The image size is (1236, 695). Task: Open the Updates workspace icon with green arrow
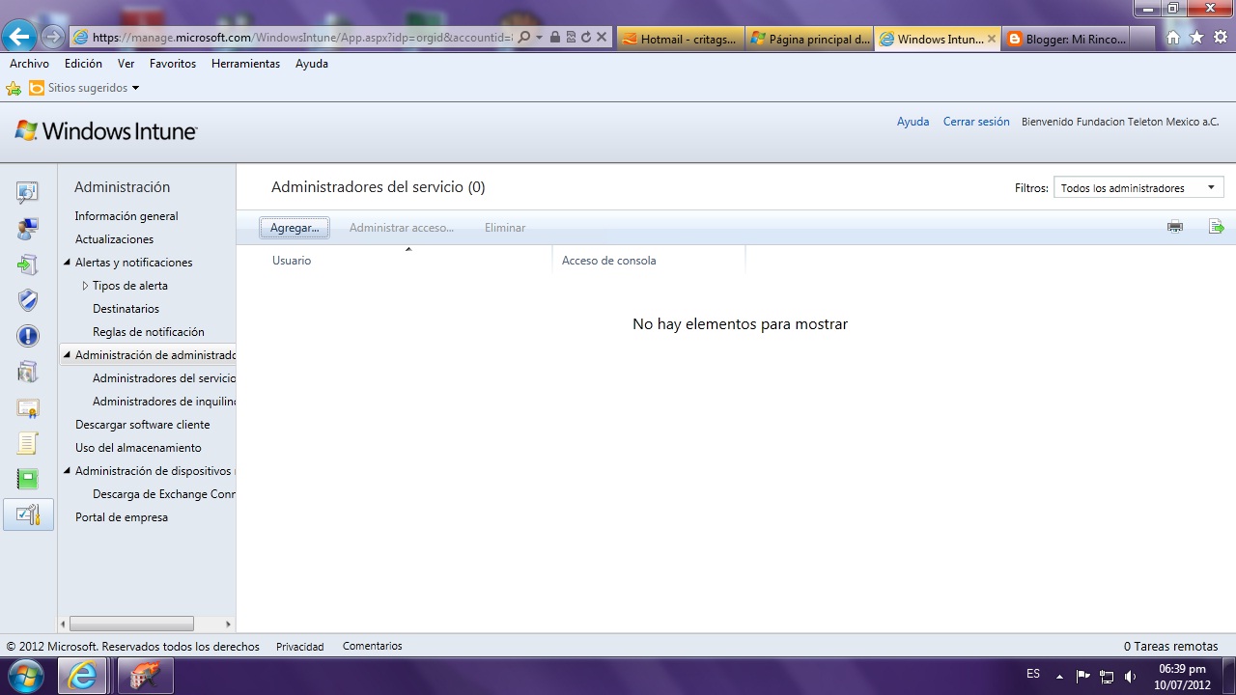(28, 264)
